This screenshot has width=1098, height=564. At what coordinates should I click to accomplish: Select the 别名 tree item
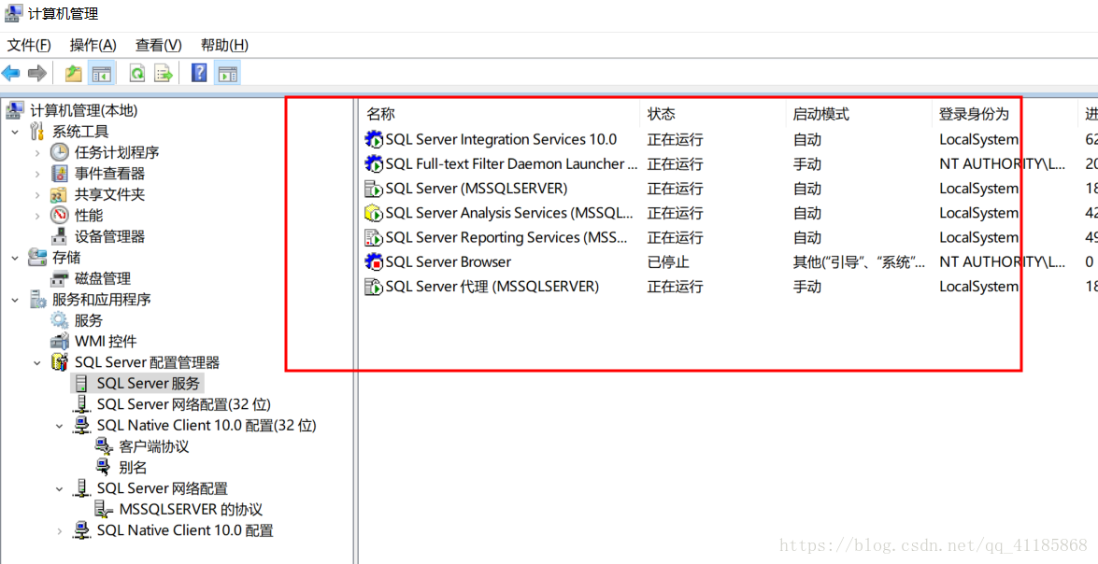point(133,468)
